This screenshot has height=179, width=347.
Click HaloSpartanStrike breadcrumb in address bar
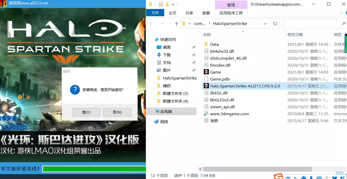(230, 23)
